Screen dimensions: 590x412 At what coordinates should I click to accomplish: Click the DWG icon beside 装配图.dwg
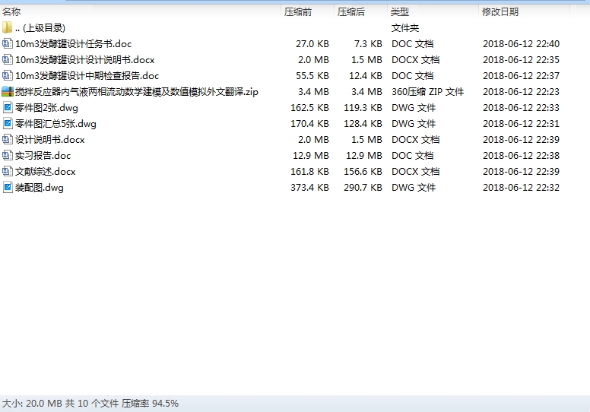(x=7, y=187)
